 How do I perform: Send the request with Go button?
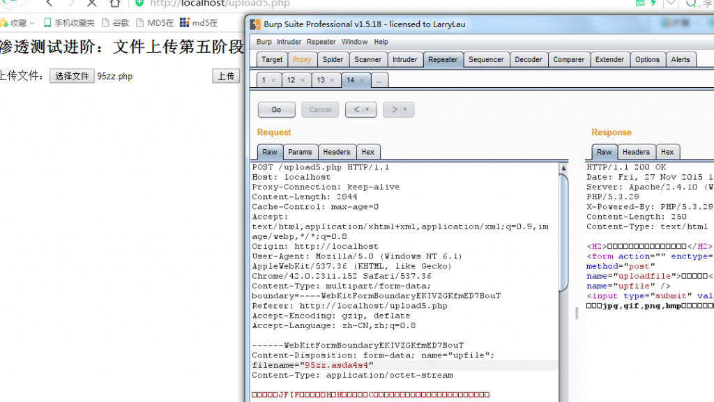[276, 109]
